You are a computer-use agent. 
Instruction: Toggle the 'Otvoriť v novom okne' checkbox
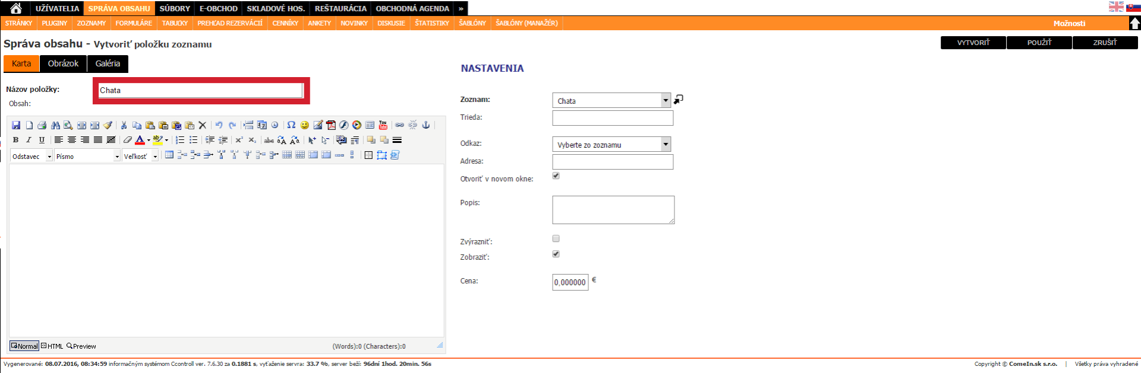pos(556,176)
